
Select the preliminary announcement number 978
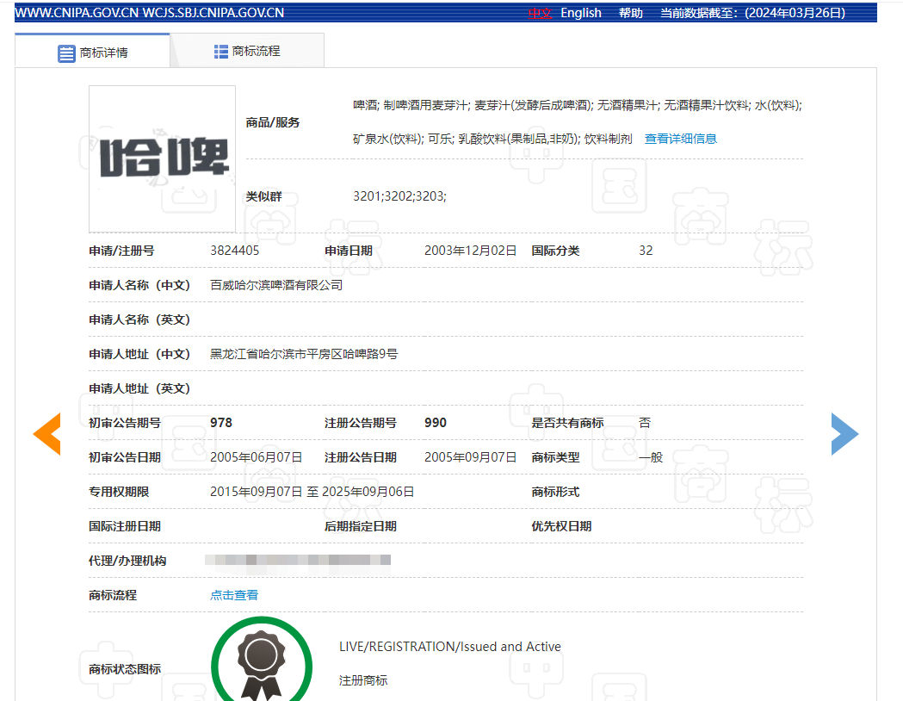point(221,423)
